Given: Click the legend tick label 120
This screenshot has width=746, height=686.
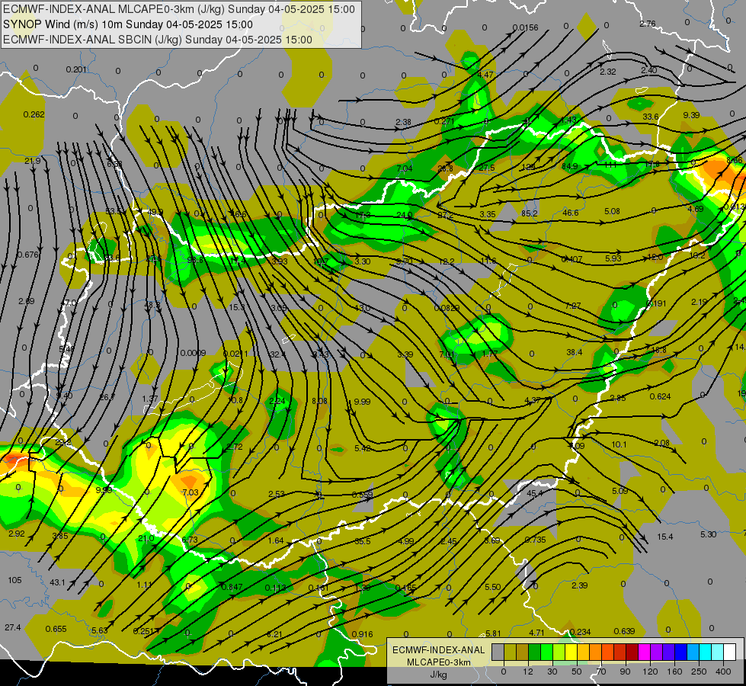Looking at the screenshot, I should [x=650, y=672].
